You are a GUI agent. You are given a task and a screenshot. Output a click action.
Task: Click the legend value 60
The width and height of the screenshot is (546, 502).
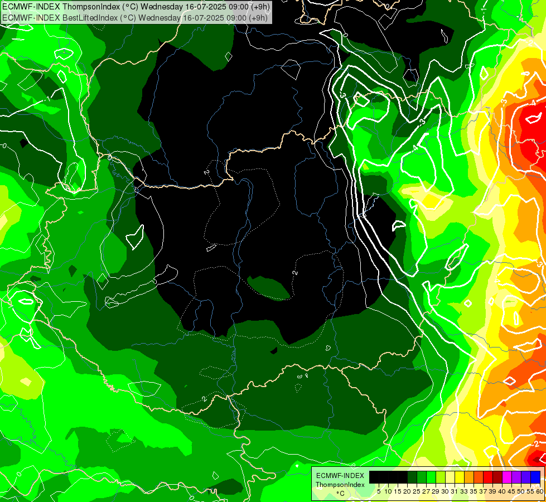pyautogui.click(x=540, y=491)
